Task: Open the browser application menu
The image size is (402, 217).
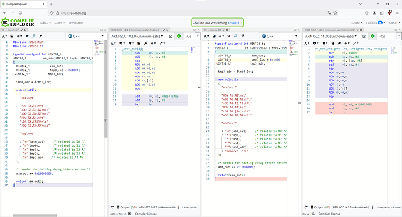Action: point(397,13)
